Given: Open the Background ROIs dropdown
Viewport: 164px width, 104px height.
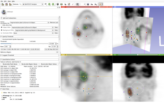Looking at the screenshot, I should coord(34,30).
